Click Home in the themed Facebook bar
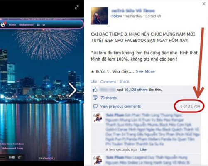This screenshot has width=208, height=166. click(12, 25)
